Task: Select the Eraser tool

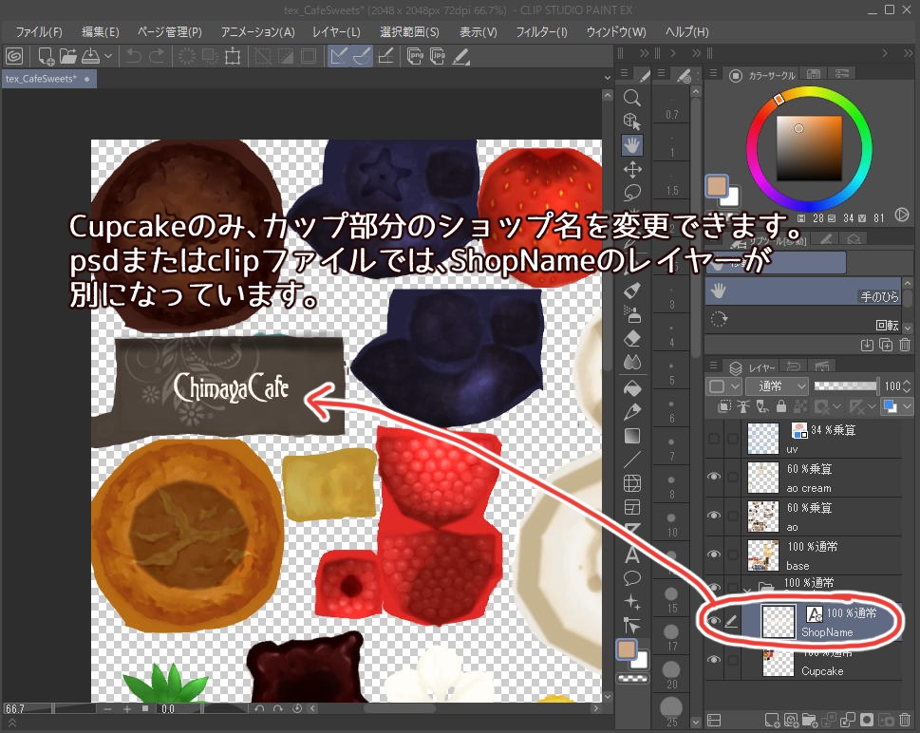Action: pos(632,339)
